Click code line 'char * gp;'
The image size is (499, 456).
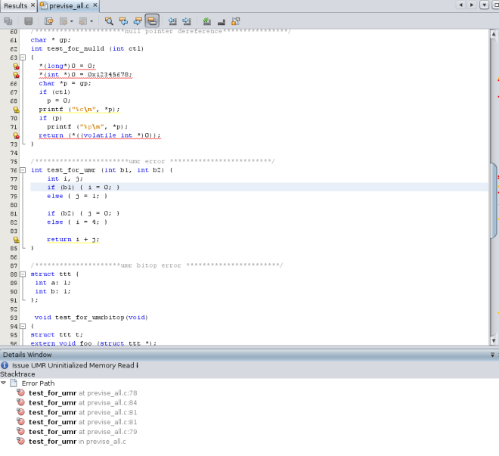coord(51,40)
